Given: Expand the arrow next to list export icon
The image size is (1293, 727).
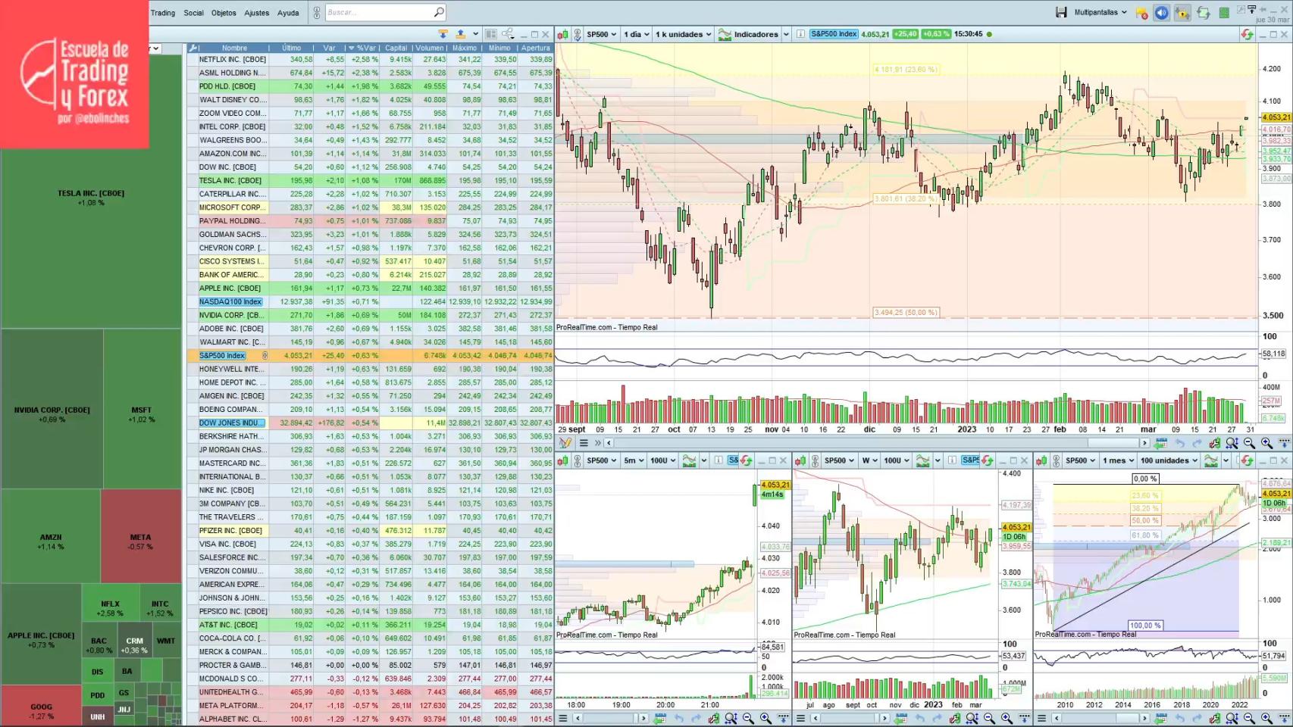Looking at the screenshot, I should click(x=475, y=34).
